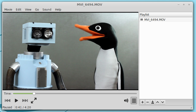Open the Go menu
Screen dimensions: 196x112
(37, 10)
